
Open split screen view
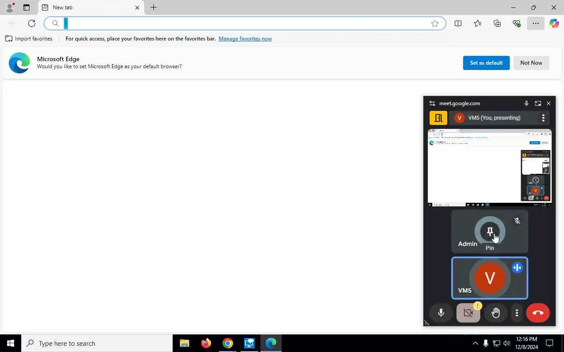coord(458,23)
